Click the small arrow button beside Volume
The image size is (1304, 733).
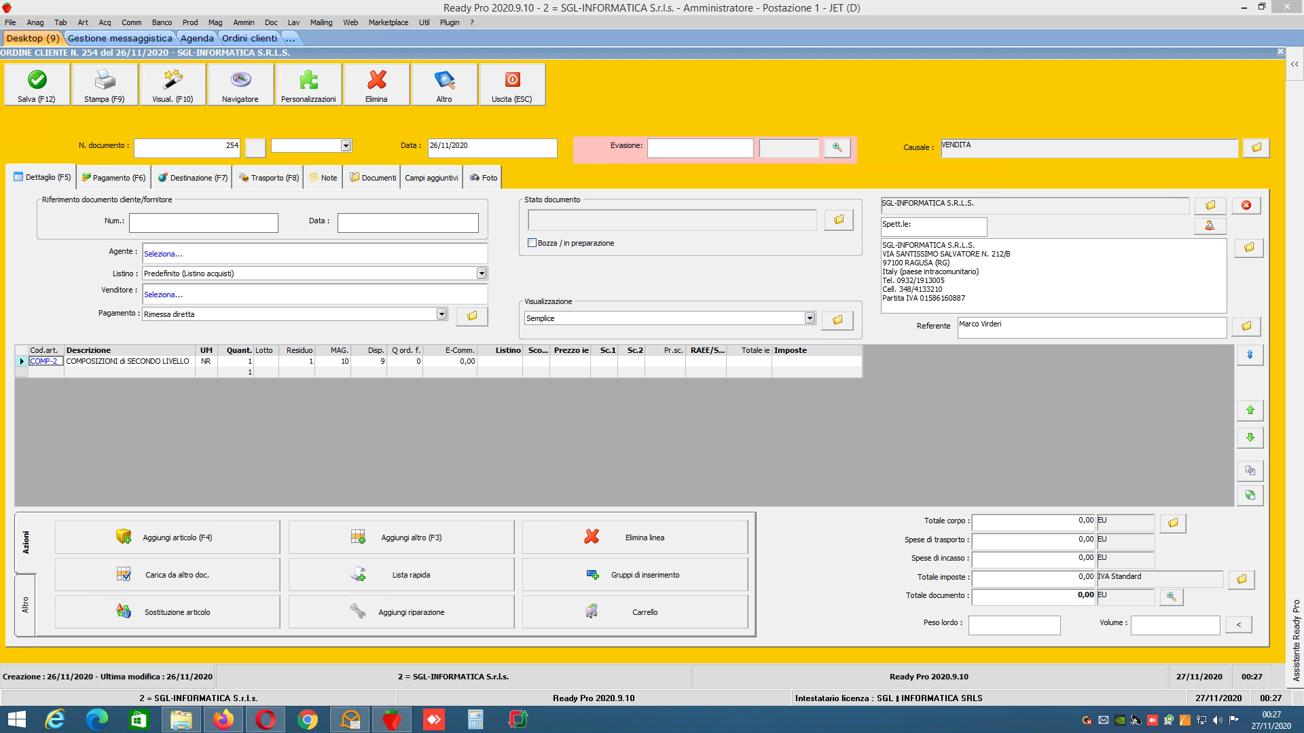[1238, 624]
